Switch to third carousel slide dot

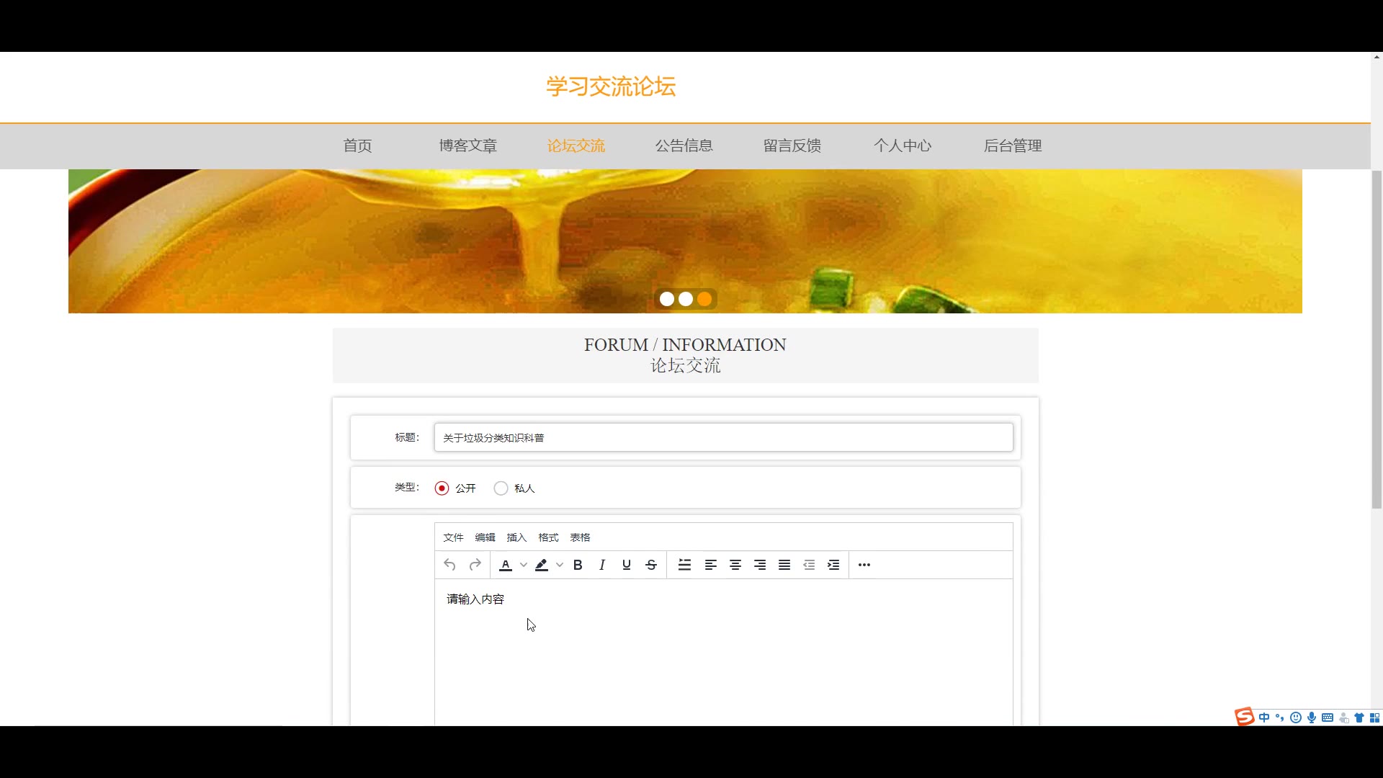click(x=704, y=299)
